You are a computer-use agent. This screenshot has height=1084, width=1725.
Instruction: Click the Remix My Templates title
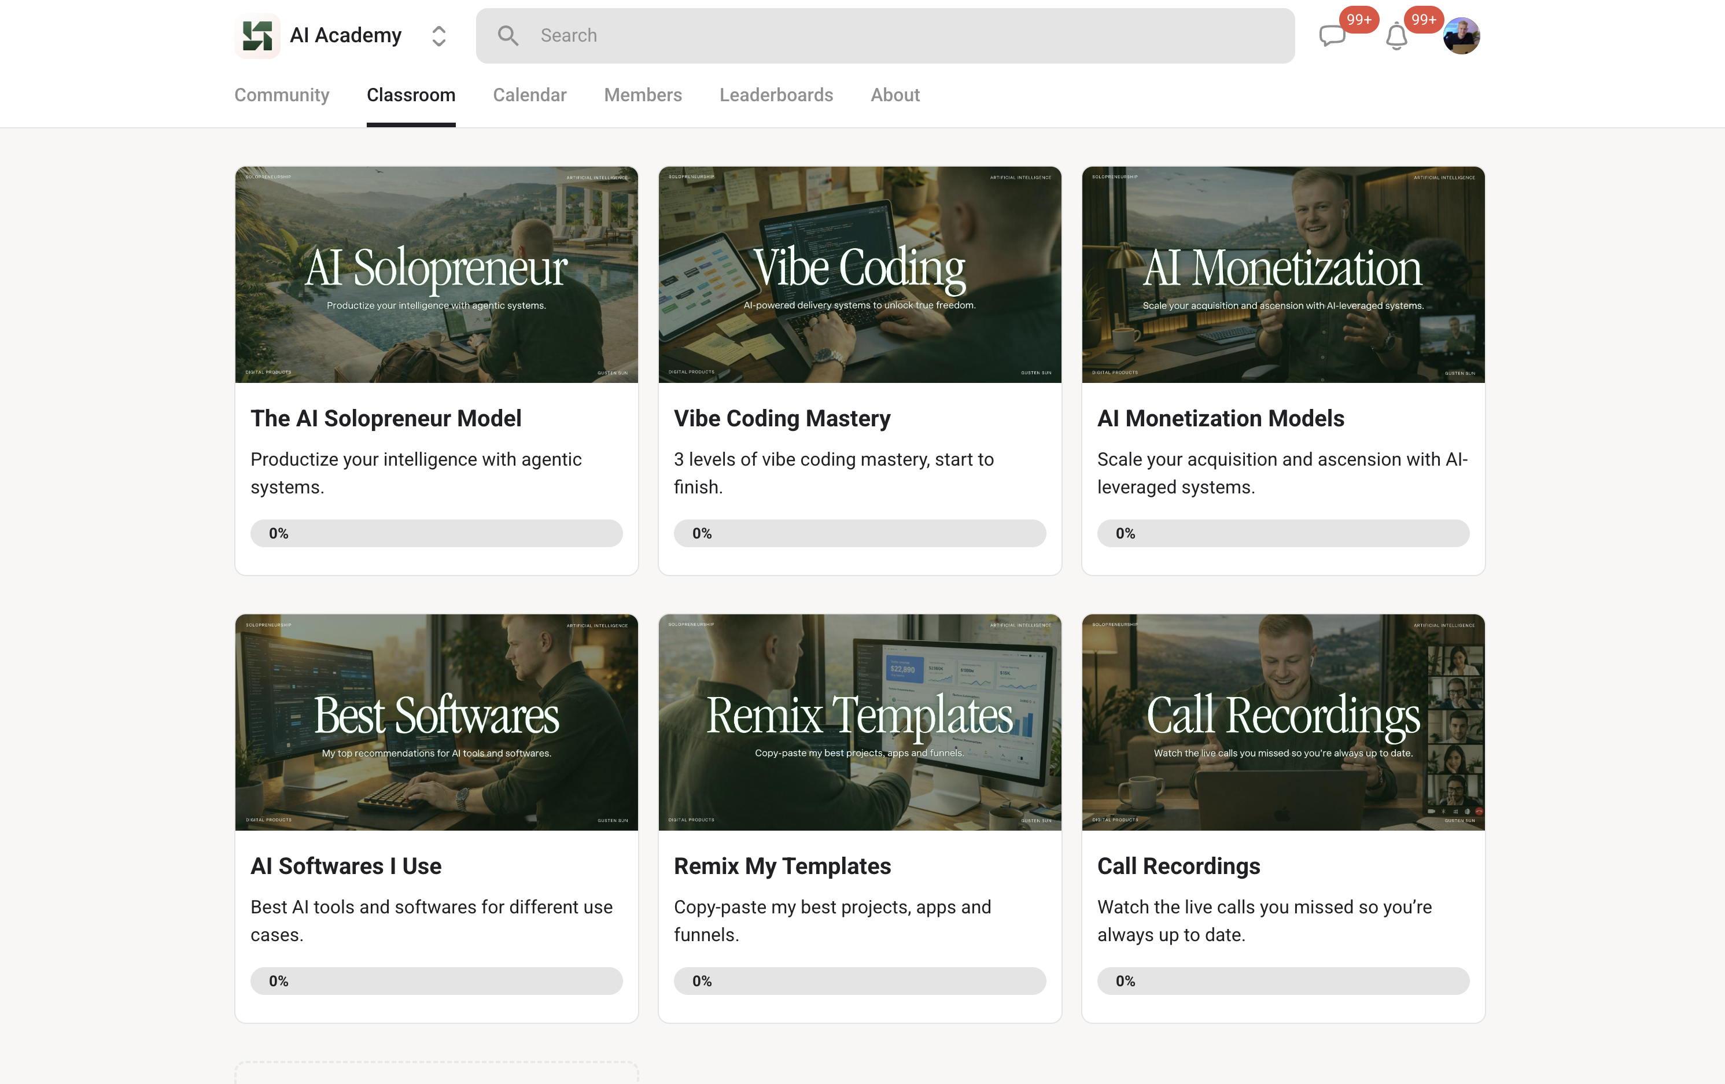coord(782,866)
